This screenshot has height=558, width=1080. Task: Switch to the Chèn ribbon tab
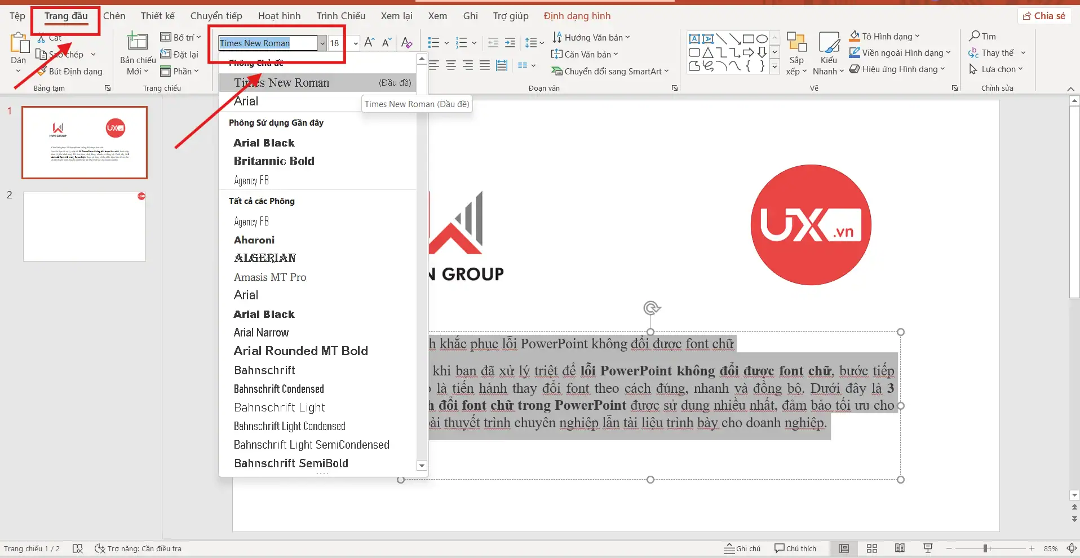click(114, 16)
